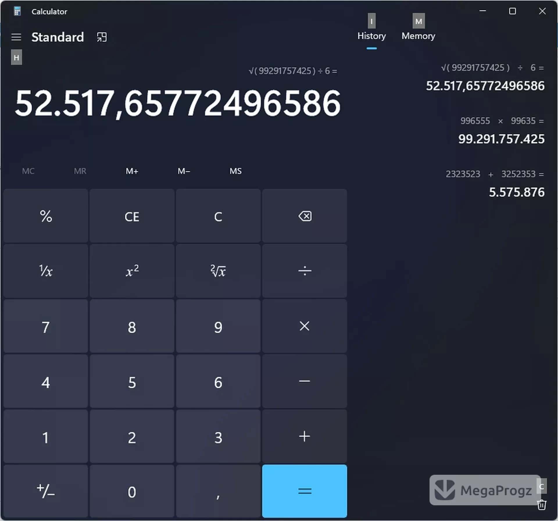Switch to the Memory tab
The image size is (558, 521).
(419, 36)
